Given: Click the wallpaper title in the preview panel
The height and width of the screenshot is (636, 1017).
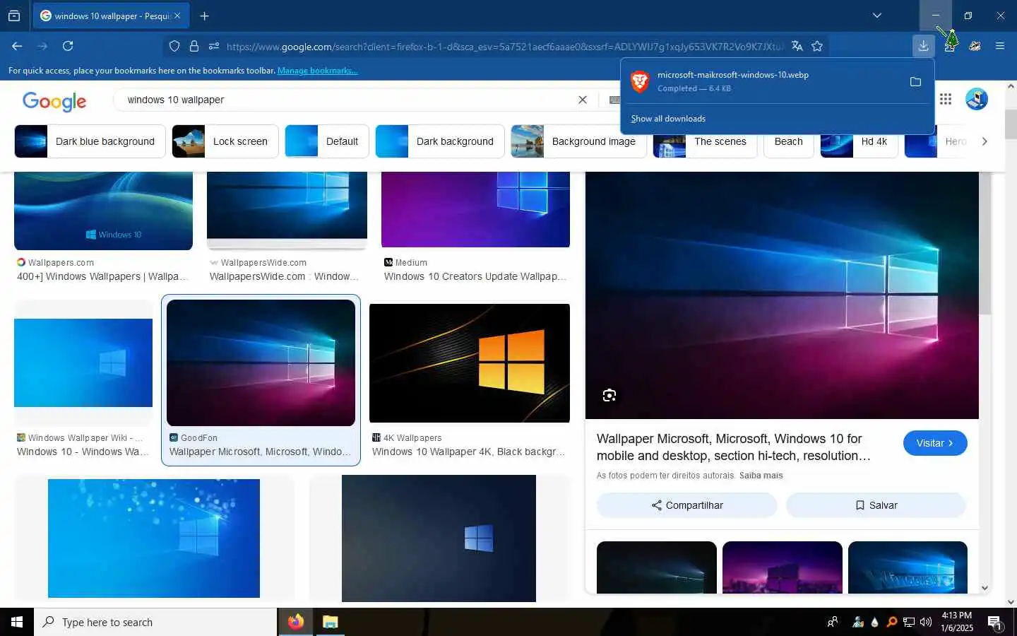Looking at the screenshot, I should 734,447.
